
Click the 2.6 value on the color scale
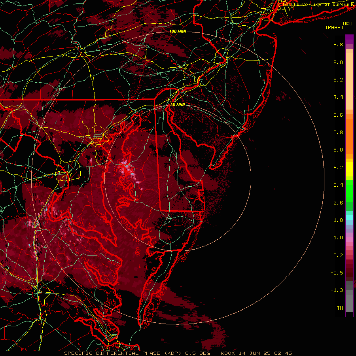[338, 203]
